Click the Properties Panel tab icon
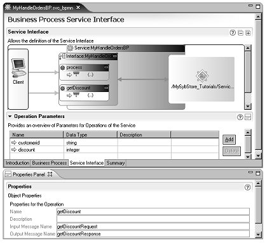 click(8, 174)
